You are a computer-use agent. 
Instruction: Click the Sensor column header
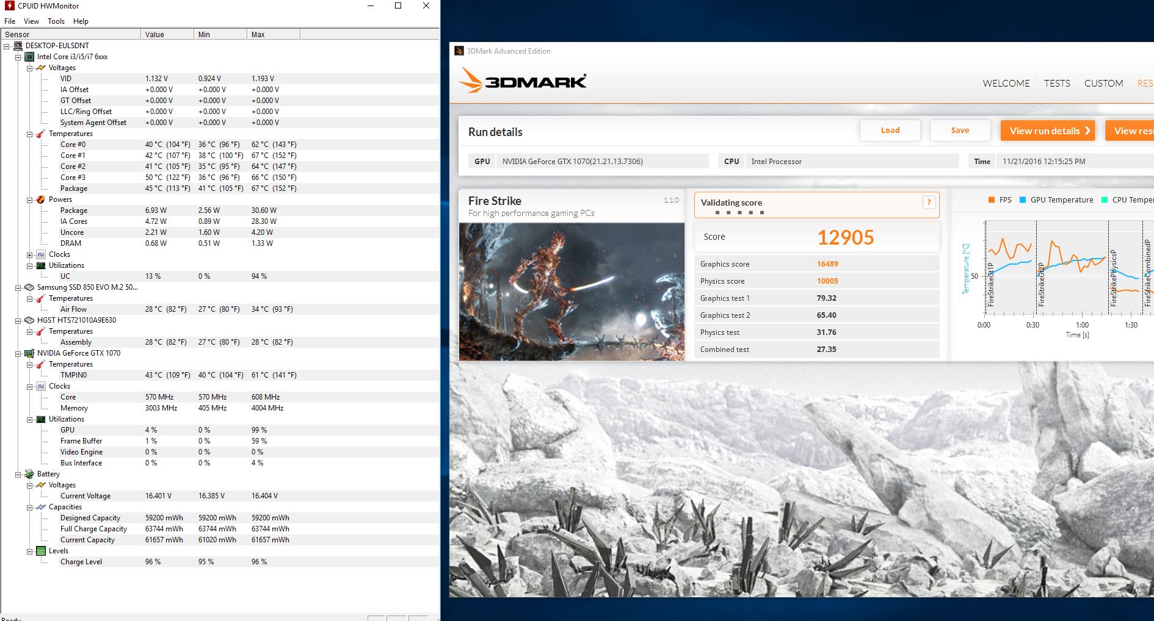tap(71, 34)
